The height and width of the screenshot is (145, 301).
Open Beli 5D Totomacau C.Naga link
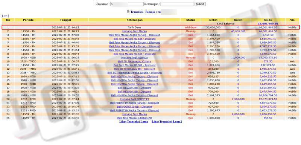click(134, 61)
